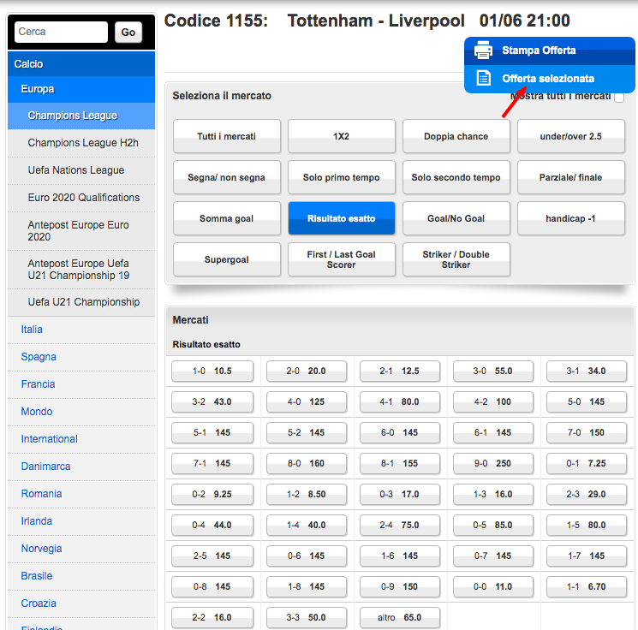
Task: Open the Goal/No Goal market
Action: (456, 218)
